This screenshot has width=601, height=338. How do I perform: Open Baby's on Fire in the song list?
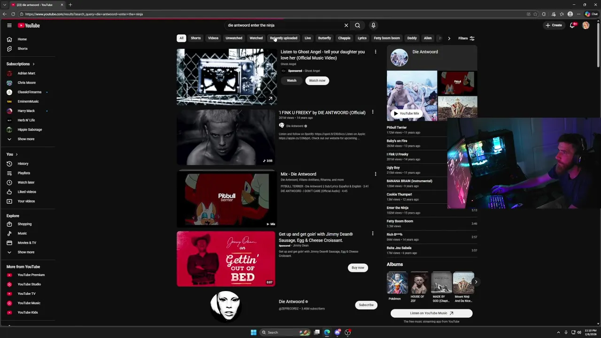397,141
